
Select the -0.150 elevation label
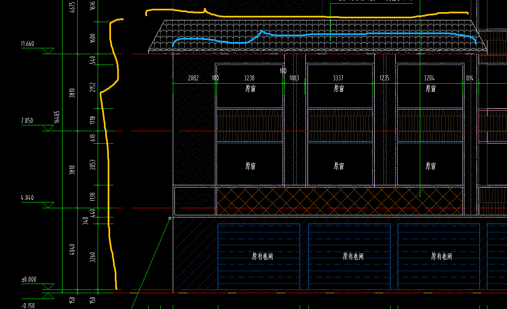28,305
